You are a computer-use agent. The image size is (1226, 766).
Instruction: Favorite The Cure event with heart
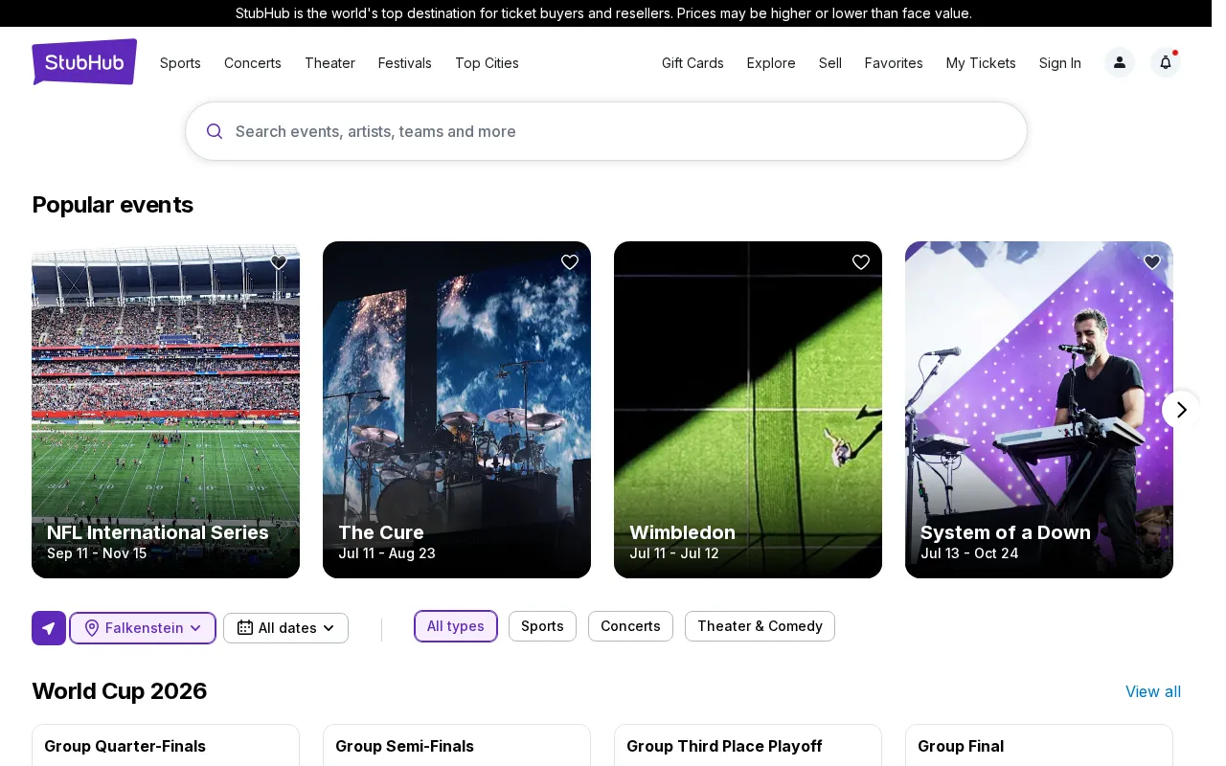pyautogui.click(x=570, y=262)
